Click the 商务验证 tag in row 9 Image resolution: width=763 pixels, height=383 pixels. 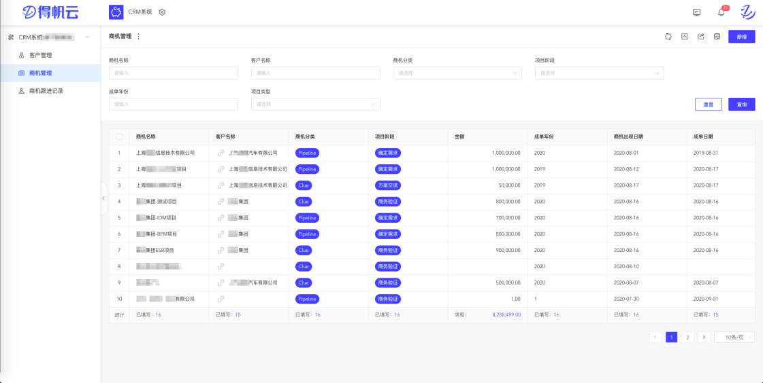coord(388,282)
